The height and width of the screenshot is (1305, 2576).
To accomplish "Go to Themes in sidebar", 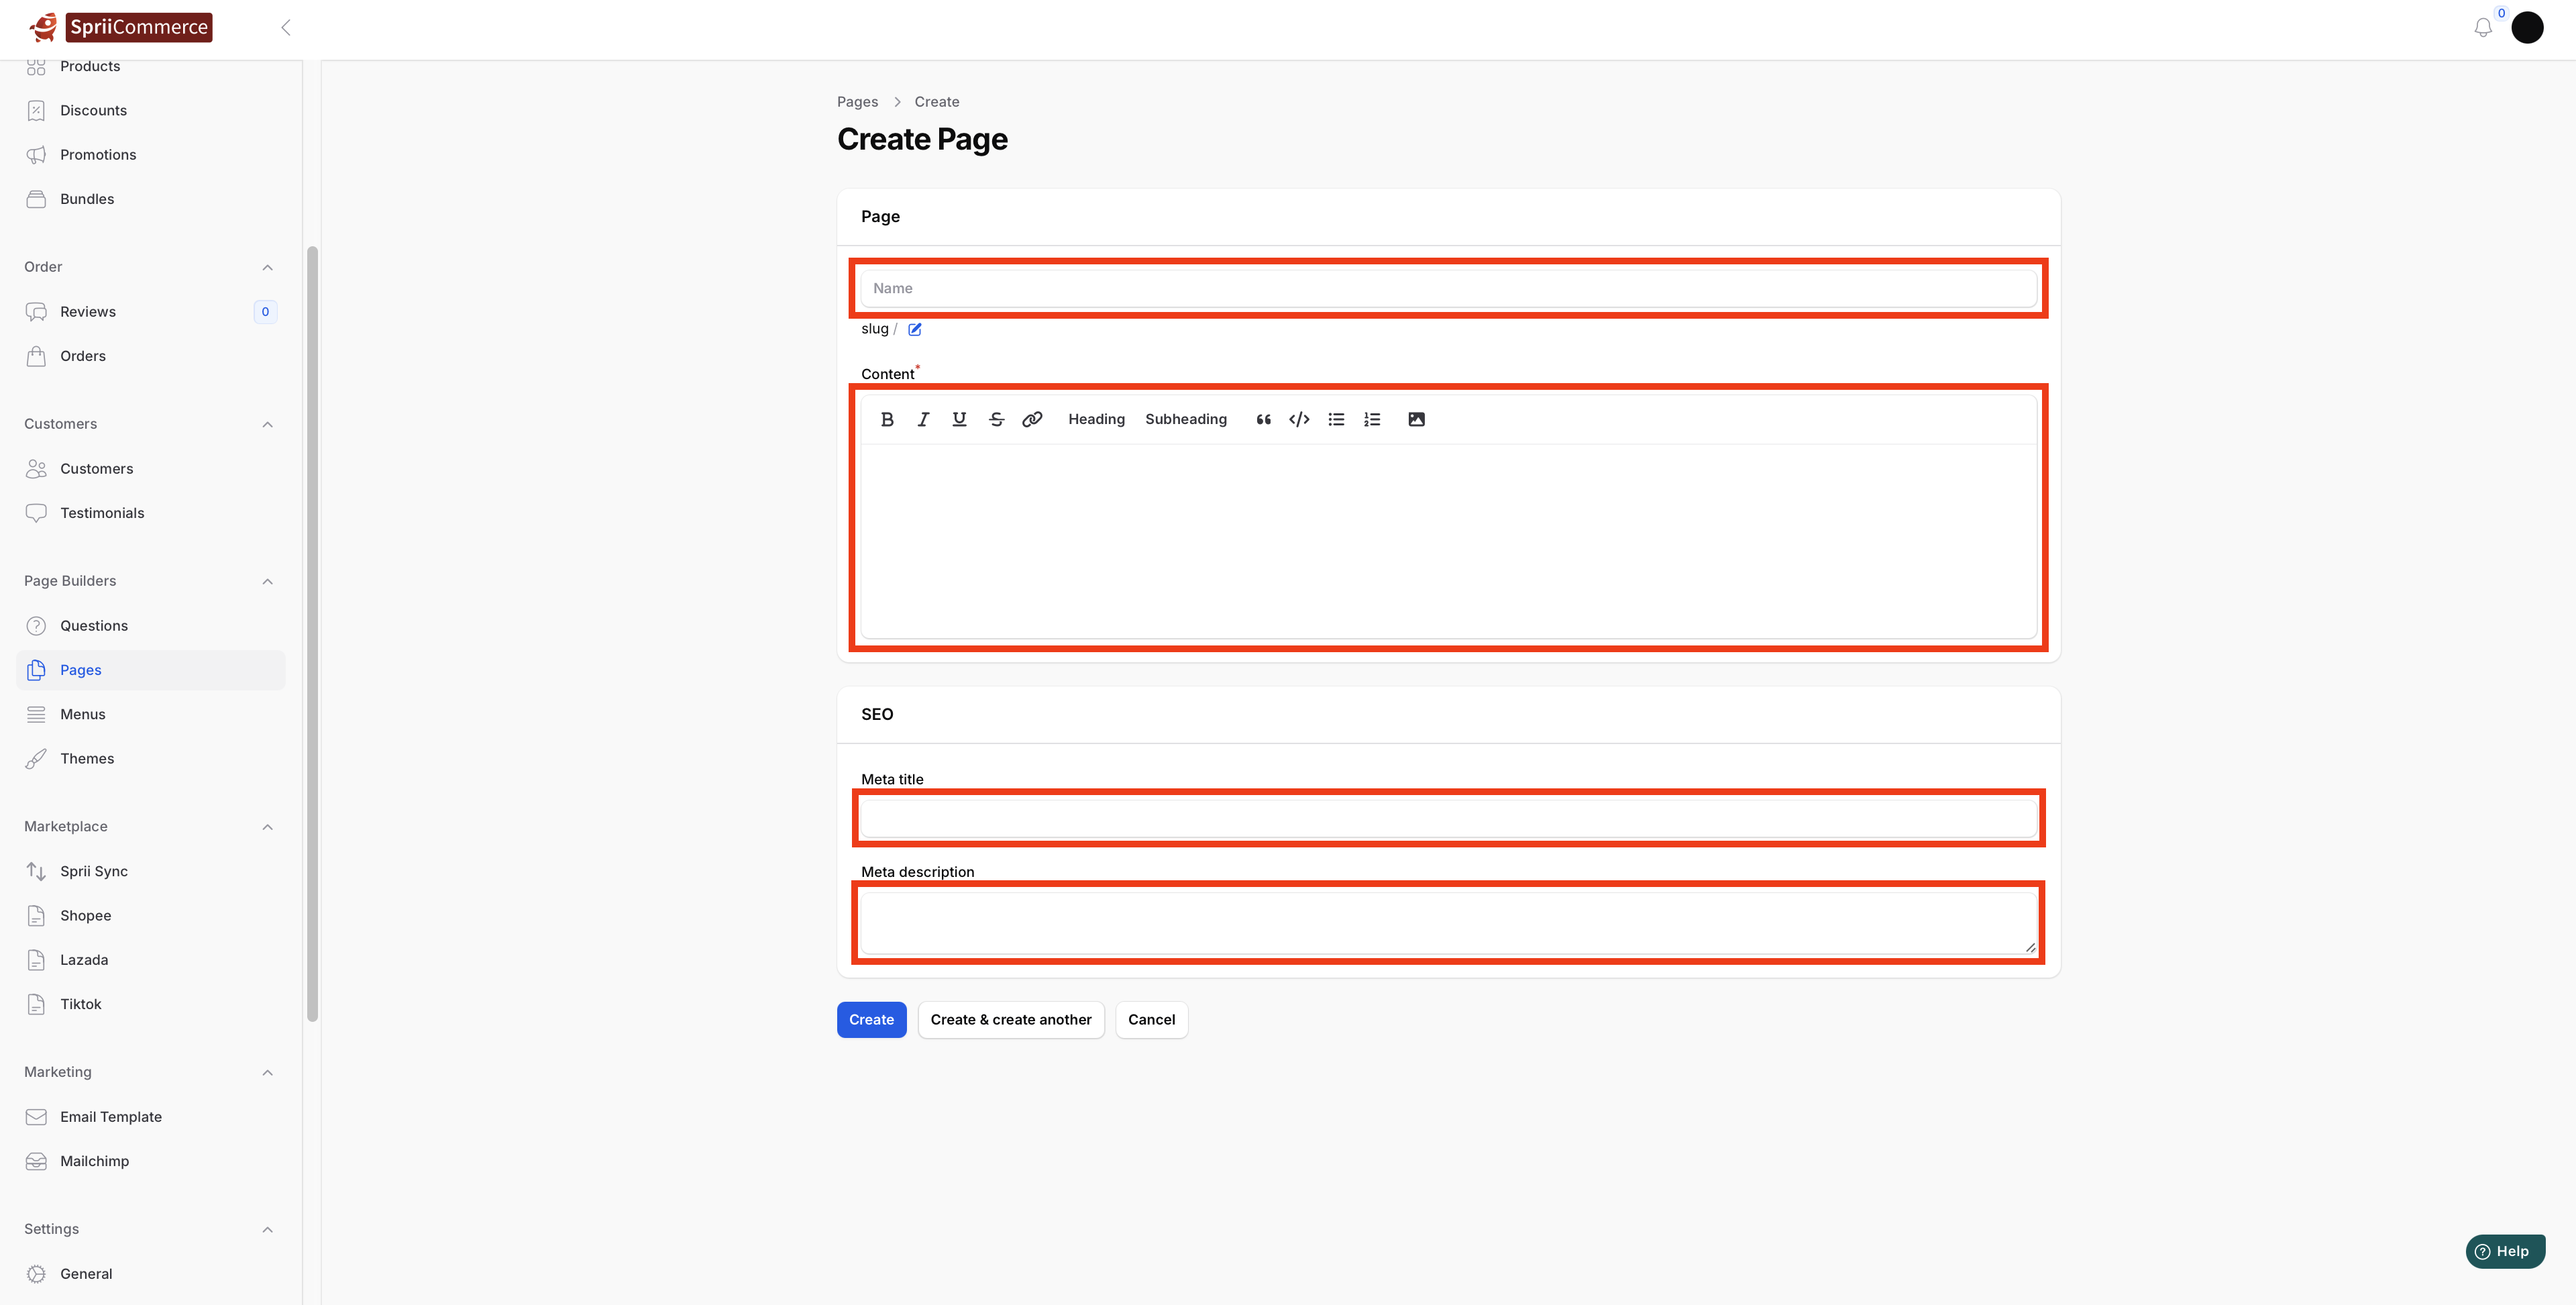I will pos(86,758).
